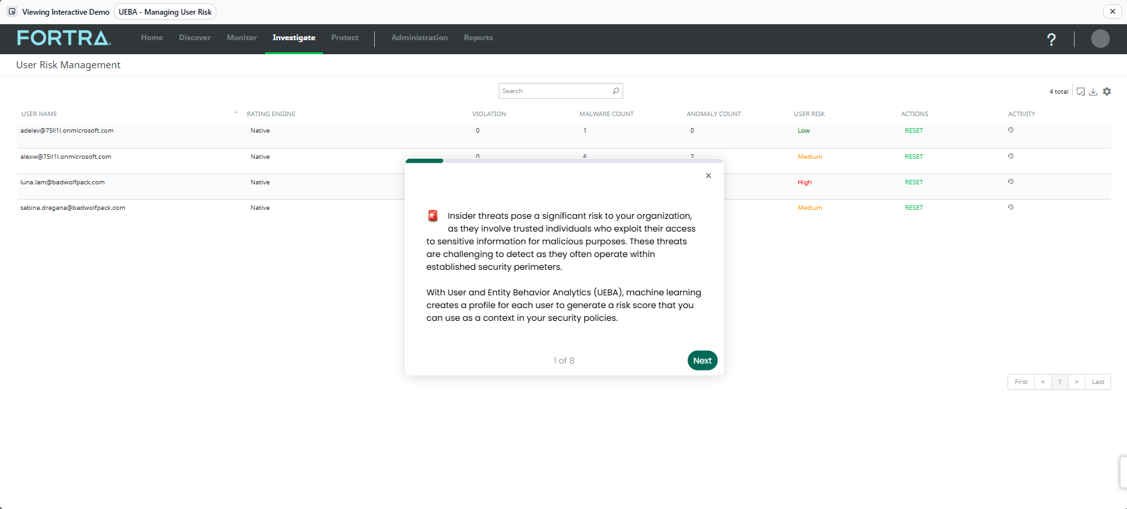
Task: Click the red alarm icon in the popup
Action: (x=433, y=216)
